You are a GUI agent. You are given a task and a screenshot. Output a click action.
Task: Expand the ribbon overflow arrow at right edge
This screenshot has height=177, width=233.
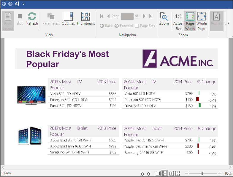229,23
